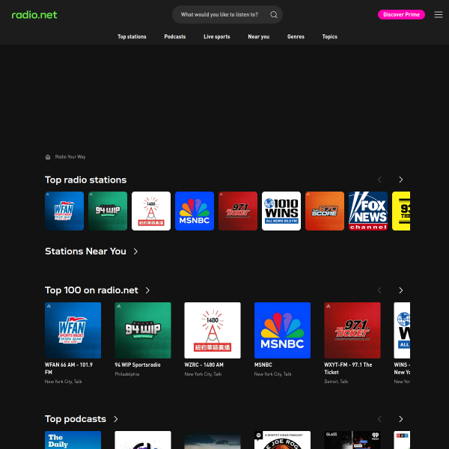Click WXYT-FM - 97.1 The Ticket title
The width and height of the screenshot is (449, 449).
tap(348, 368)
